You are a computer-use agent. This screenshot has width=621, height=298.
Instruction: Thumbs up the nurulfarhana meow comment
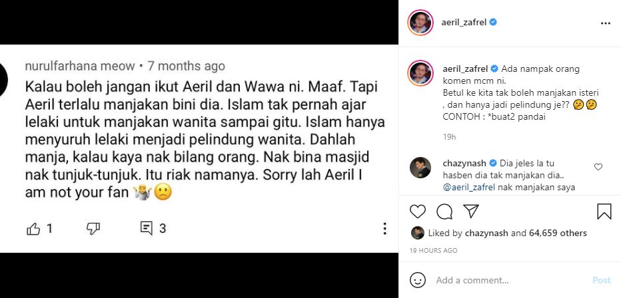[x=34, y=229]
